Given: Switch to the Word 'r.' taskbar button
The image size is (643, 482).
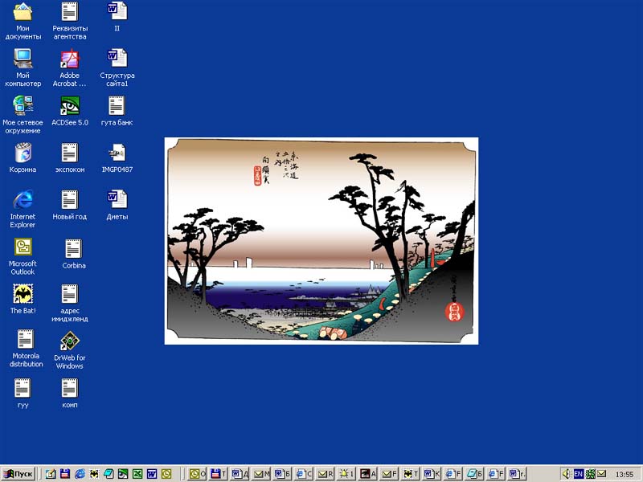Looking at the screenshot, I should (x=517, y=474).
